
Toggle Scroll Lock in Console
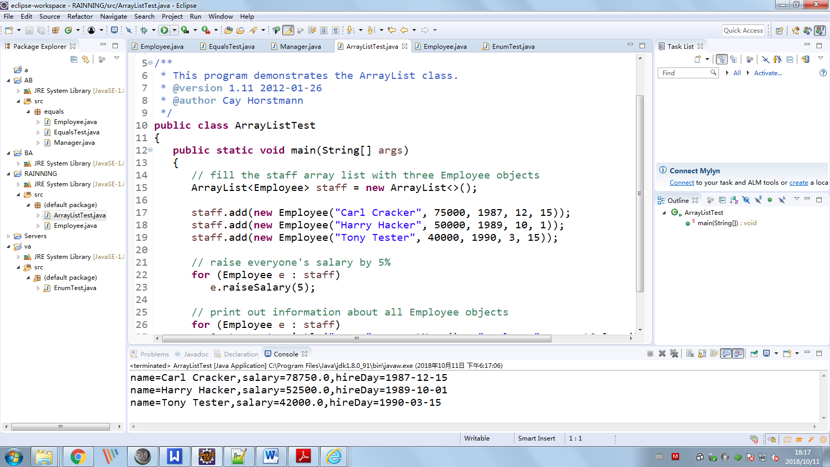[702, 353]
